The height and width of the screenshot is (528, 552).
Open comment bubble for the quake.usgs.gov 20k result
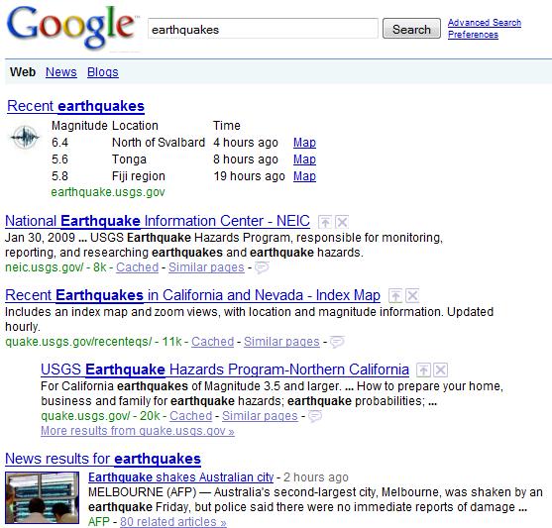click(x=315, y=416)
